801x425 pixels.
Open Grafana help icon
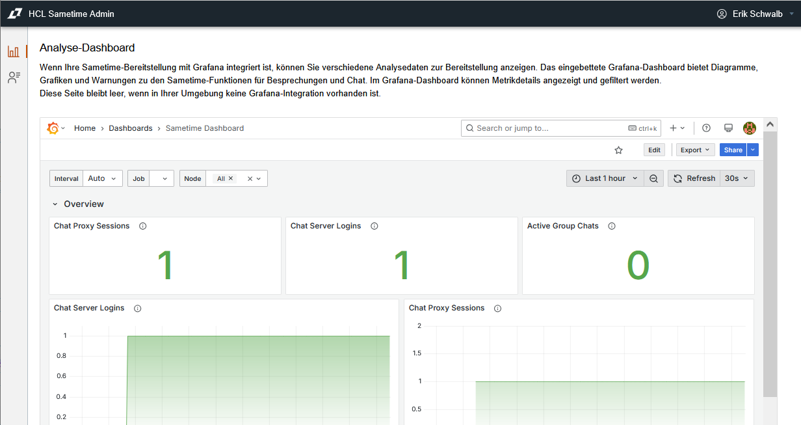(x=706, y=128)
